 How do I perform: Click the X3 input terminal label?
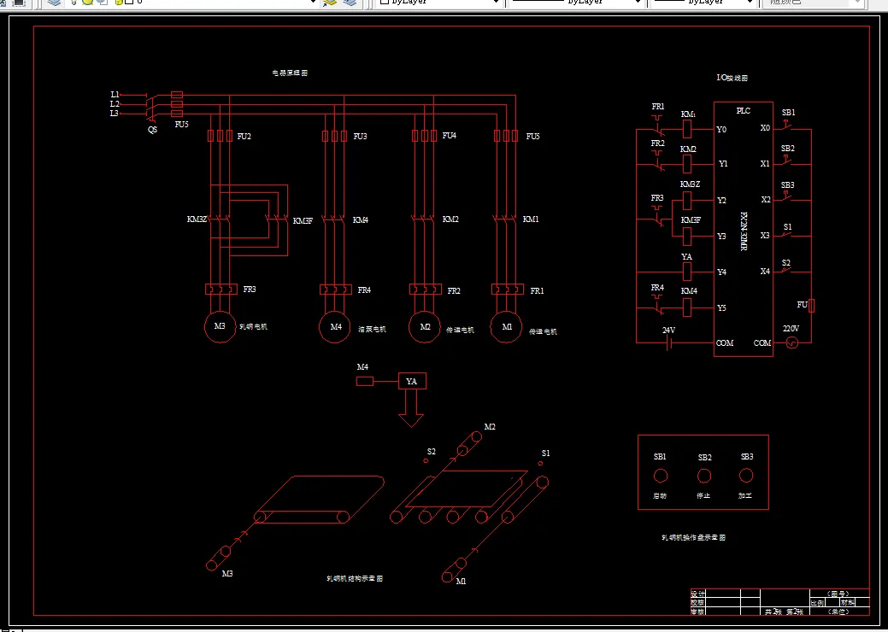tap(765, 236)
